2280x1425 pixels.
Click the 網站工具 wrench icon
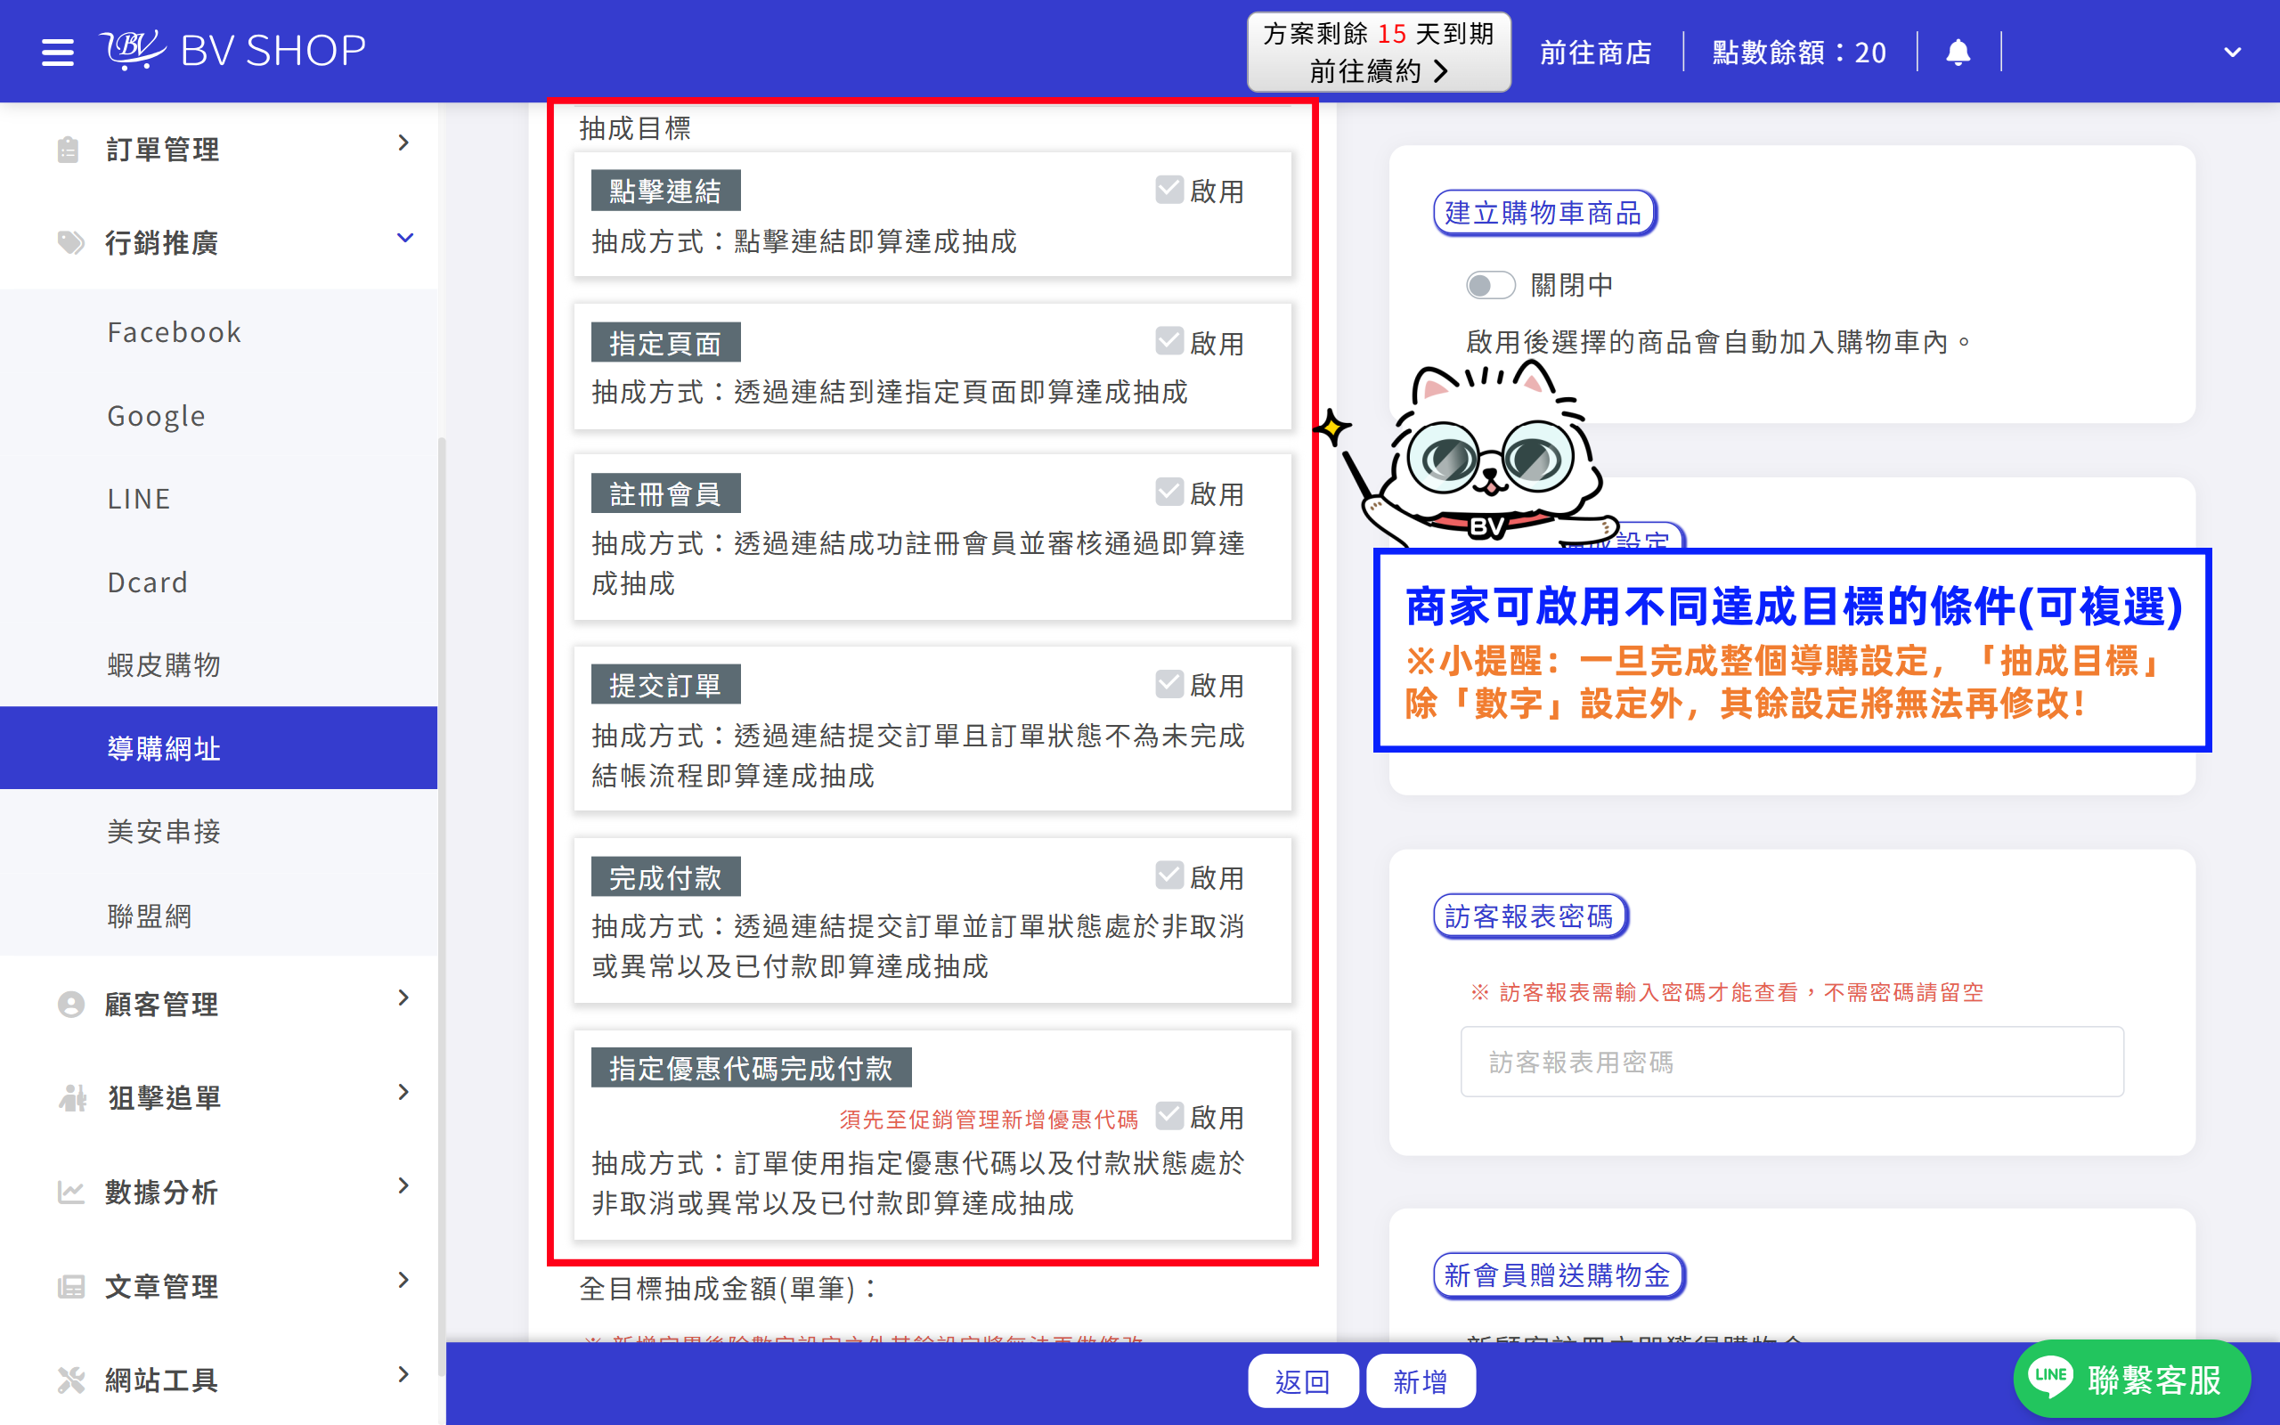point(70,1379)
